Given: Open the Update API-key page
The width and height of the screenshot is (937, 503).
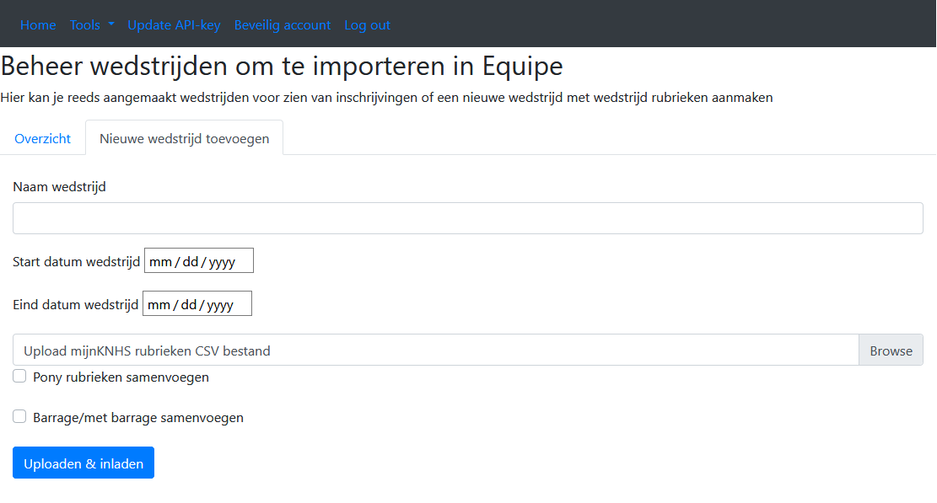Looking at the screenshot, I should click(174, 25).
